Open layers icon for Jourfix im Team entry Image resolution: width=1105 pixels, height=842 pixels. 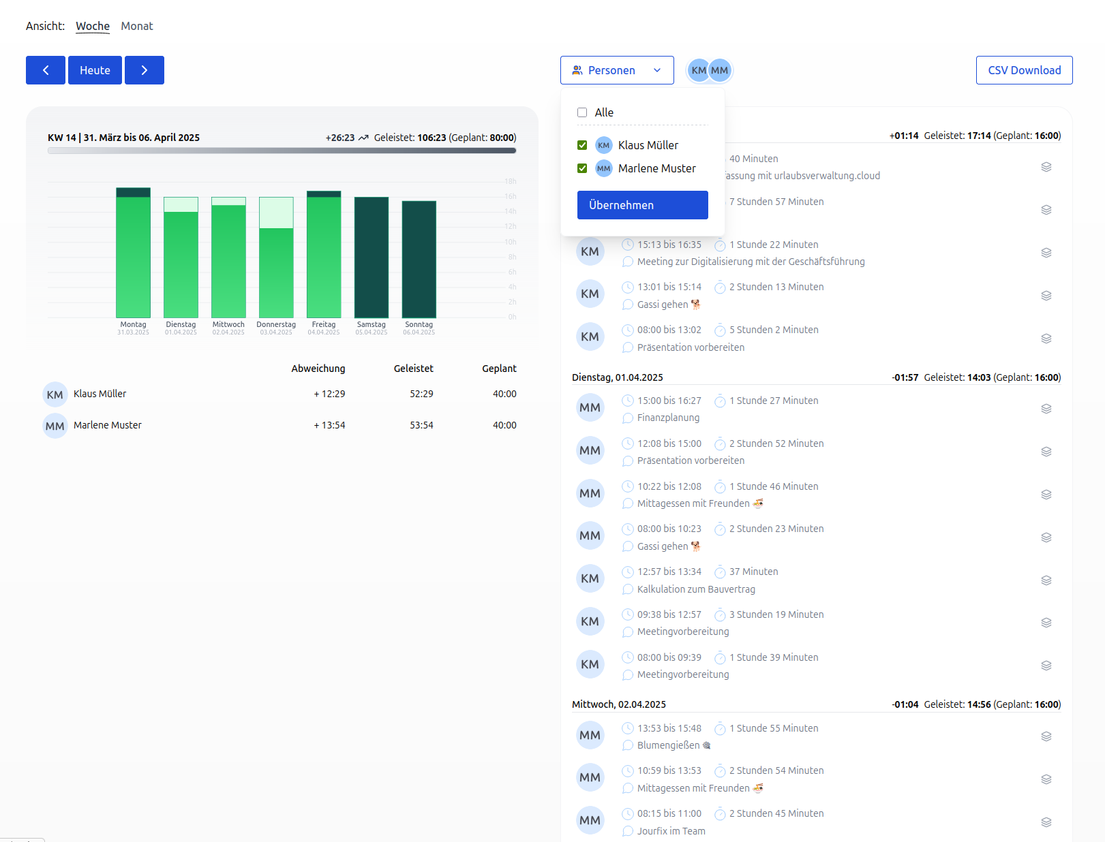click(1046, 822)
